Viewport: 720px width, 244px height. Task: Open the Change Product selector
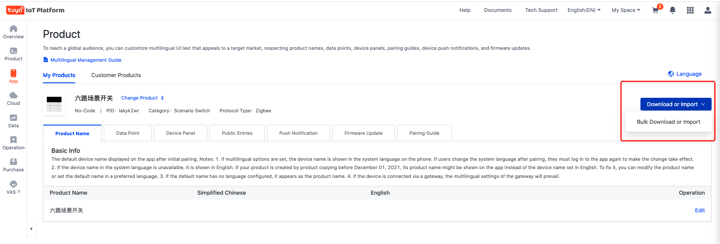coord(142,98)
